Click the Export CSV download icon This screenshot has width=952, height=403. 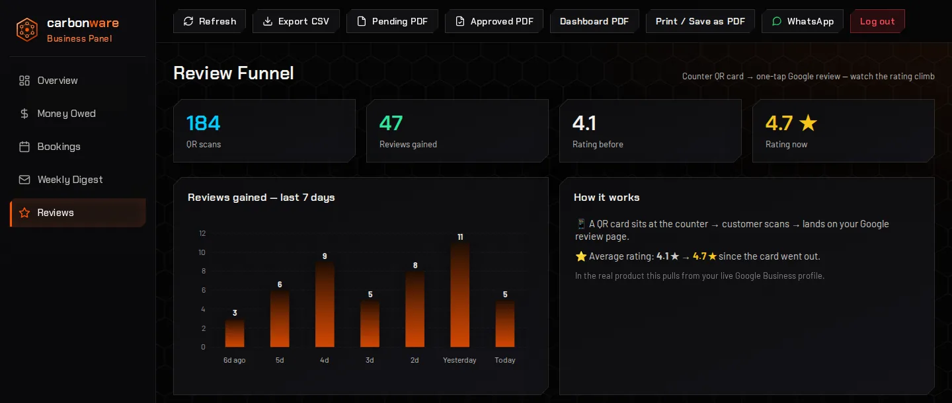pyautogui.click(x=268, y=21)
